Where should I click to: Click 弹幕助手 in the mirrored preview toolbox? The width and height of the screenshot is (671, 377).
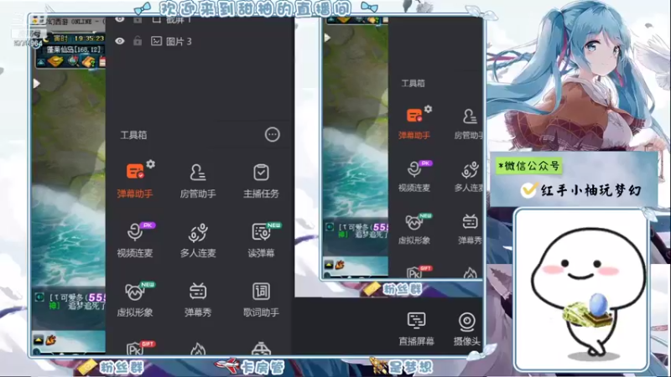[x=414, y=124]
